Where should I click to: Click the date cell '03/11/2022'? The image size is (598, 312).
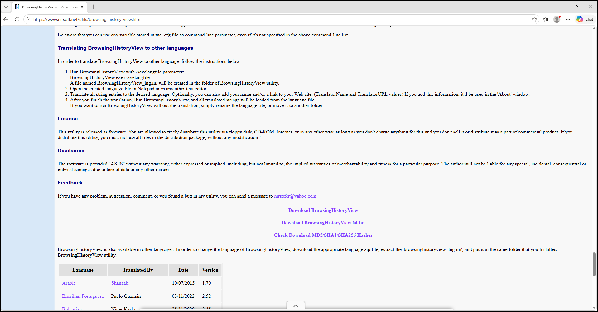[183, 296]
